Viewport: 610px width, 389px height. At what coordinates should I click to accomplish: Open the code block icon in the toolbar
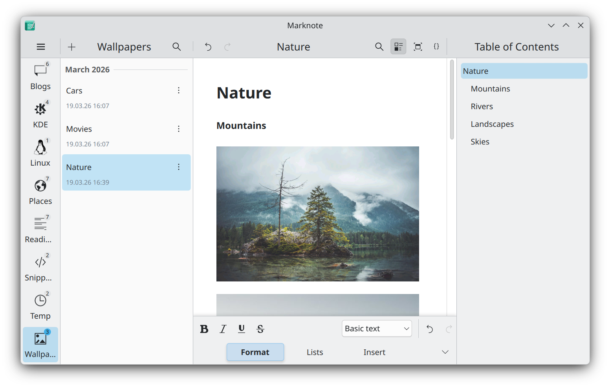[x=436, y=46]
